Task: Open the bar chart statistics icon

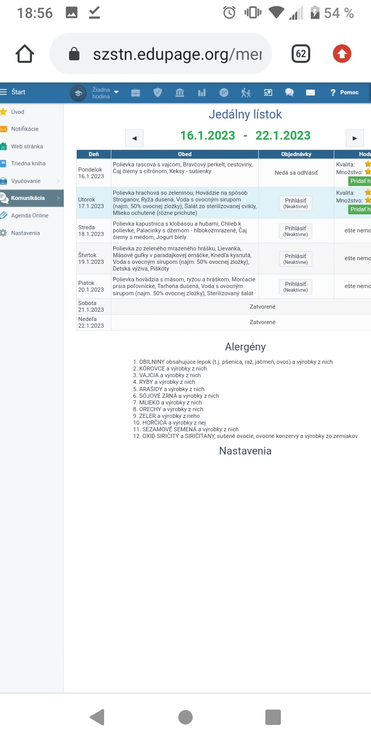Action: [x=202, y=93]
